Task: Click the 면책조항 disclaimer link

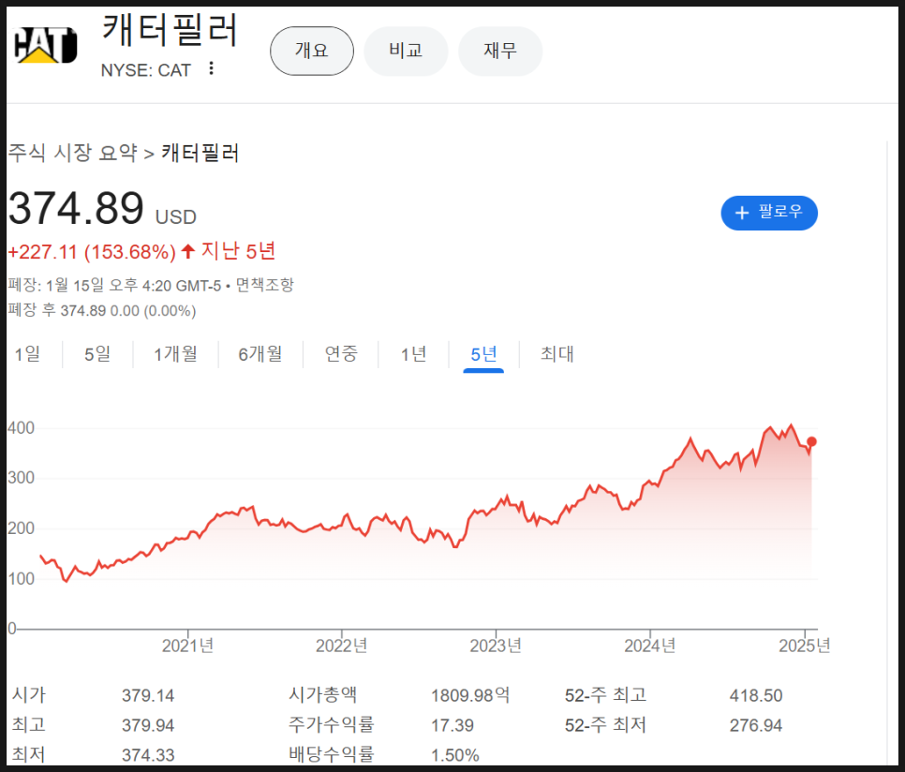Action: pos(265,285)
